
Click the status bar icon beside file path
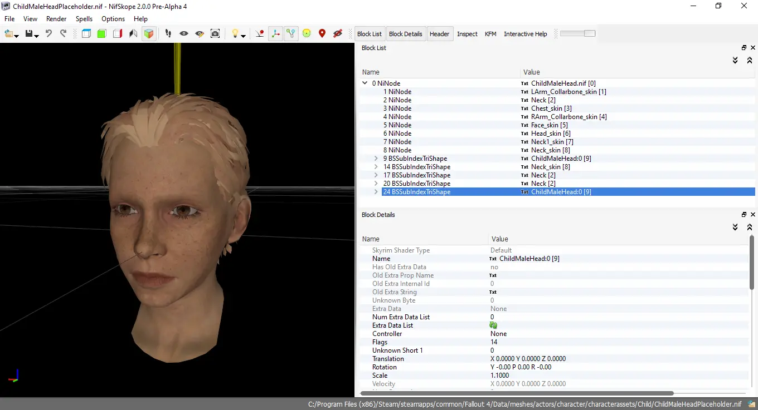[x=751, y=404]
